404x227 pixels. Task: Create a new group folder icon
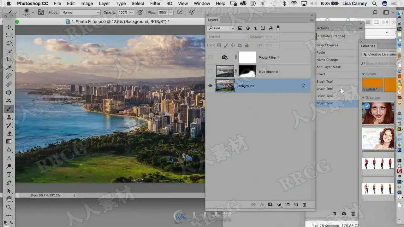coord(288,205)
